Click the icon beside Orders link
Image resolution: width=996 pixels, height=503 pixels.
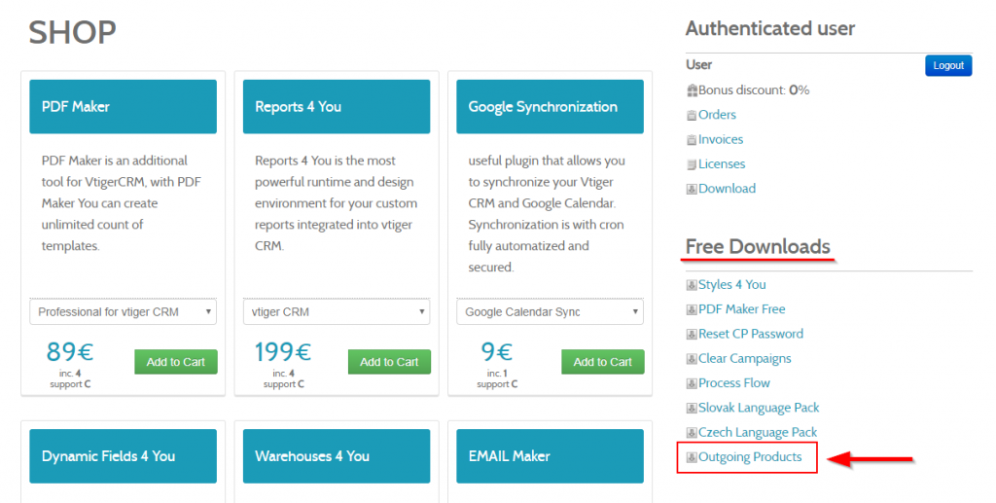[x=692, y=116]
